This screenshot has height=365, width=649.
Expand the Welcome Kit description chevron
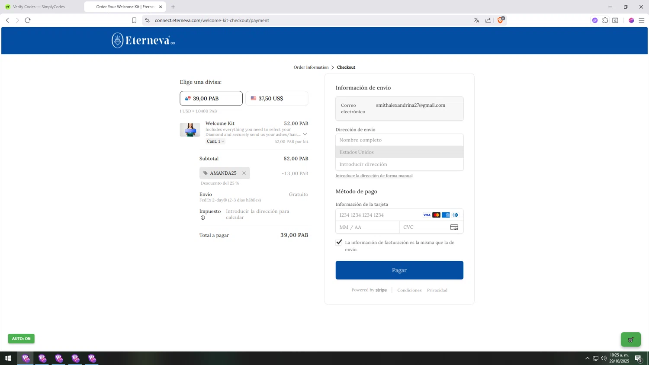point(305,134)
